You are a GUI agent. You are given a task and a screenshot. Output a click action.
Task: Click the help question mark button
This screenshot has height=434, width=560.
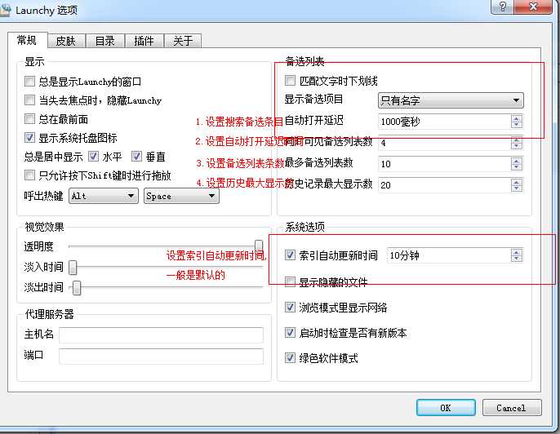503,7
